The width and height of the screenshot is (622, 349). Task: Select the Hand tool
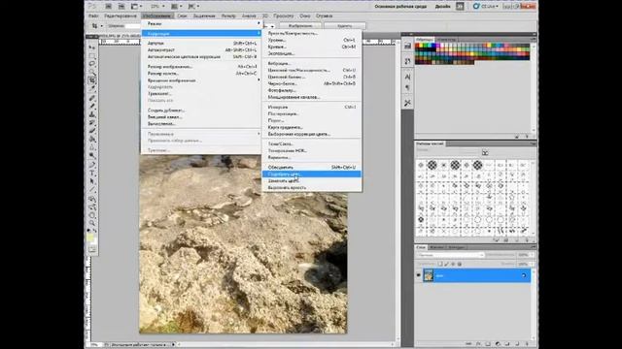click(92, 215)
